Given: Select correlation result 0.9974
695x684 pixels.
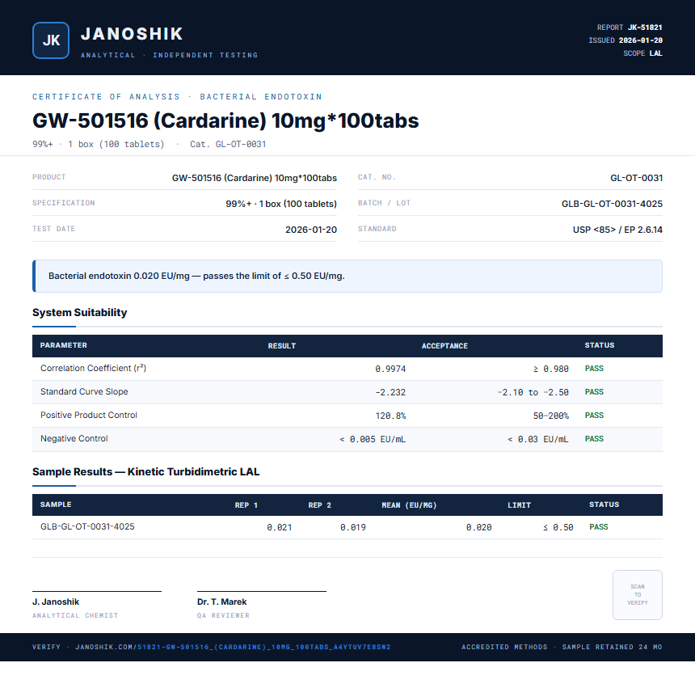Looking at the screenshot, I should (390, 369).
